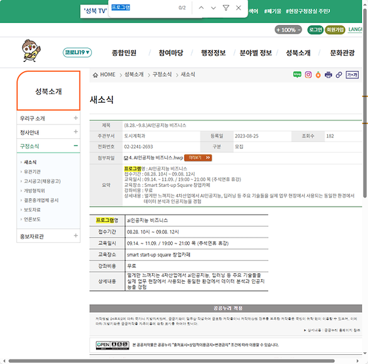This screenshot has height=364, width=368.
Task: Click the HOME breadcrumb icon
Action: pyautogui.click(x=95, y=75)
